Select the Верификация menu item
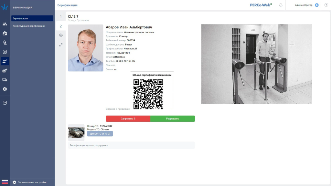This screenshot has height=186, width=331. [x=32, y=18]
